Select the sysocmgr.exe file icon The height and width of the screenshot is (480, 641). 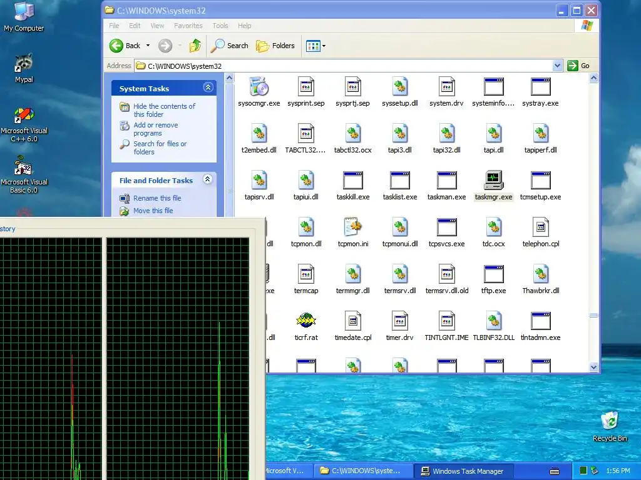(x=259, y=86)
